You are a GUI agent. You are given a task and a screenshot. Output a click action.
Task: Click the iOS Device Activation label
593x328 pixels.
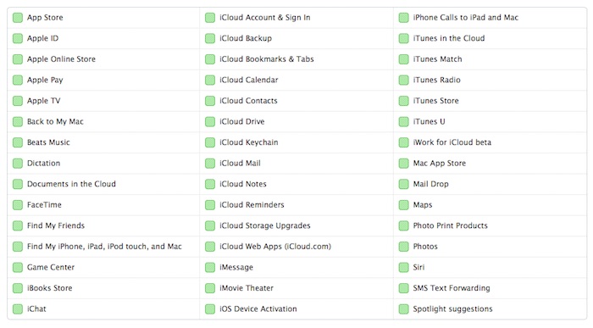tap(258, 309)
